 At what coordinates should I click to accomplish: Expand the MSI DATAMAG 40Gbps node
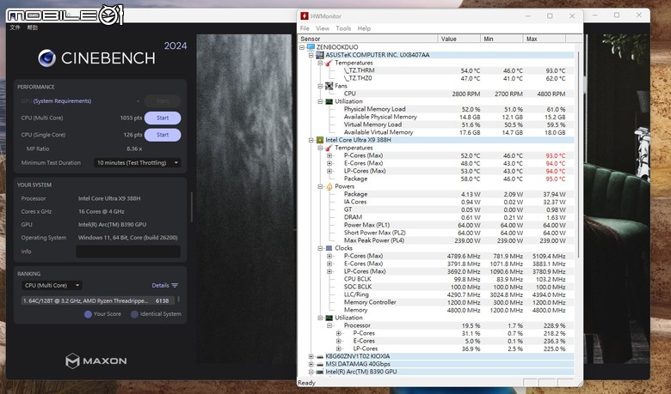click(x=311, y=364)
